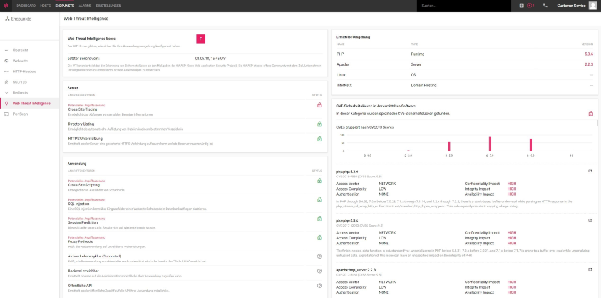Open external link icon for CVE-2018-7584
Screen dimensions: 601x298
590,171
